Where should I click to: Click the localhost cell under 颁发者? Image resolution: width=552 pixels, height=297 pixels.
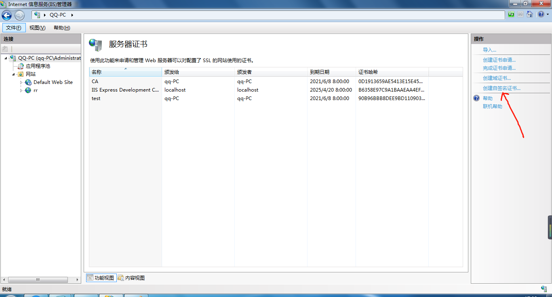[248, 90]
